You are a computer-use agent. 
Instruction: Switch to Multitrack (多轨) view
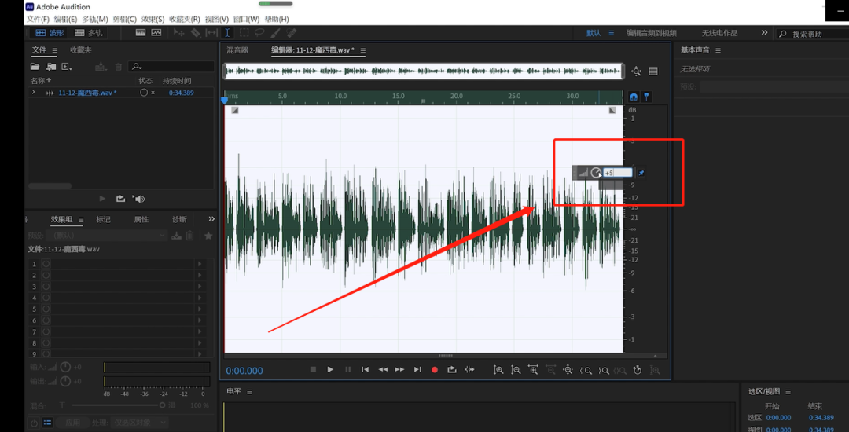(x=88, y=33)
